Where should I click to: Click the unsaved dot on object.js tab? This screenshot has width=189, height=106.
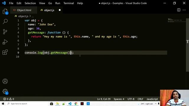coord(60,10)
